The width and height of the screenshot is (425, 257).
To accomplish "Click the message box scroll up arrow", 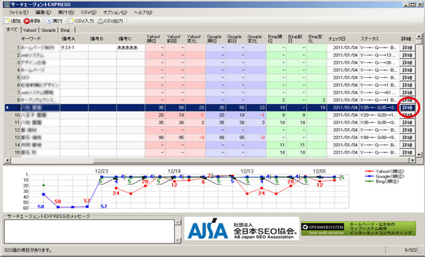I will click(178, 222).
